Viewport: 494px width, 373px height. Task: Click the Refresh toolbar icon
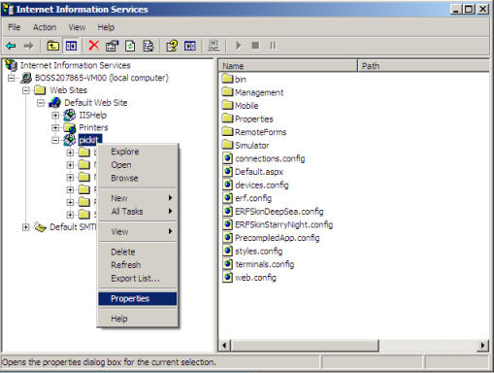click(130, 46)
